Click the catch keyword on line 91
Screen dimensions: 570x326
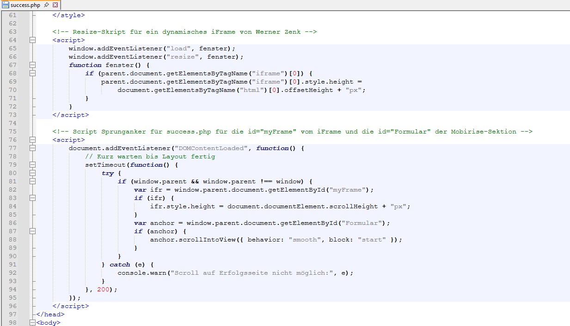tap(120, 265)
